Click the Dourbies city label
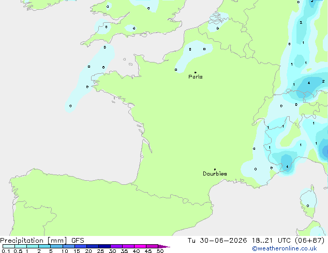The width and height of the screenshot is (328, 253). [215, 173]
